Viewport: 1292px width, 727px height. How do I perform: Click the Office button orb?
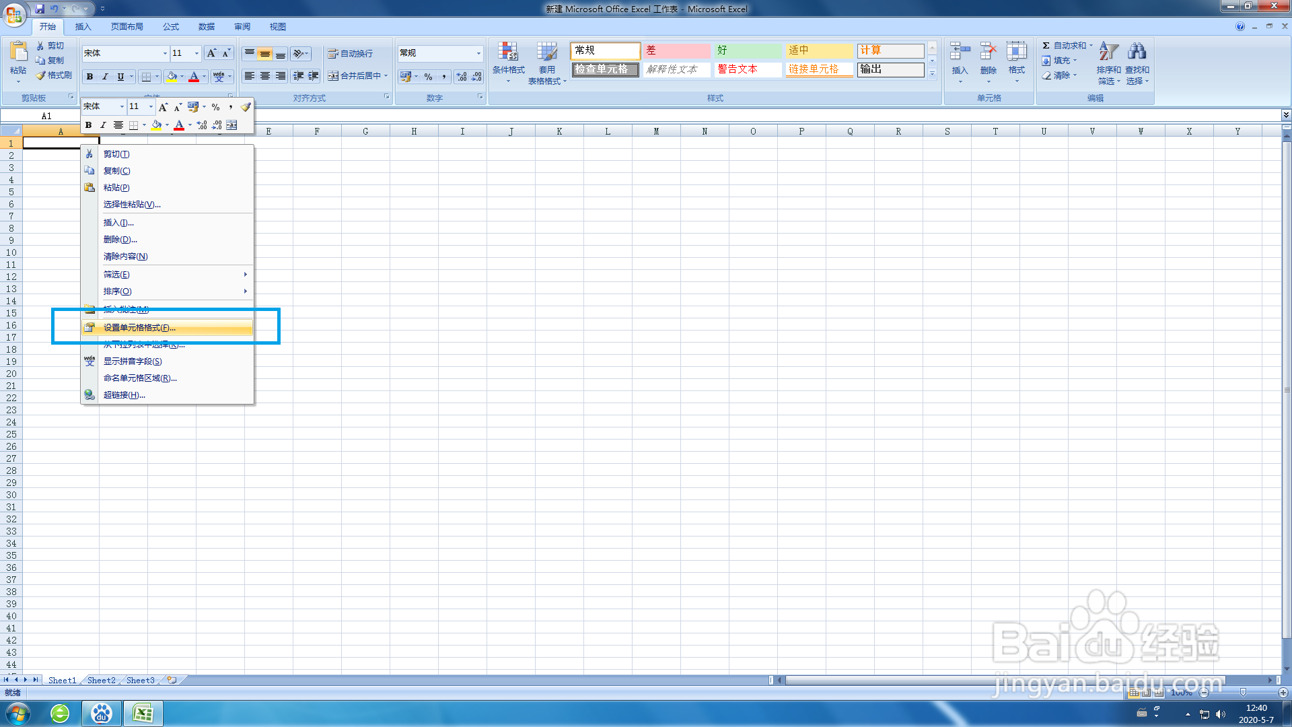point(14,14)
